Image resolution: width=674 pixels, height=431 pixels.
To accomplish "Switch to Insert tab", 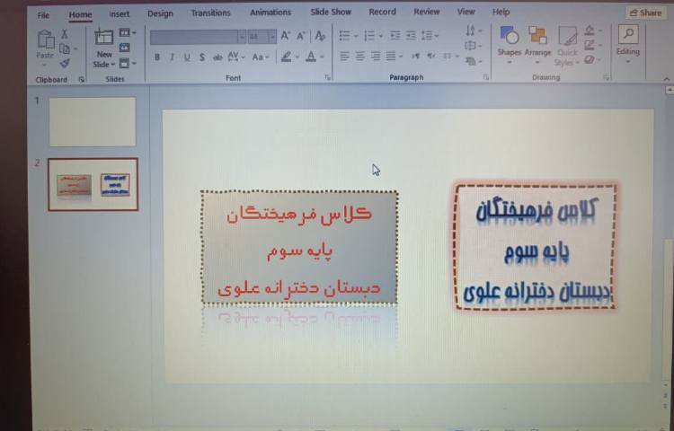I will pyautogui.click(x=119, y=14).
